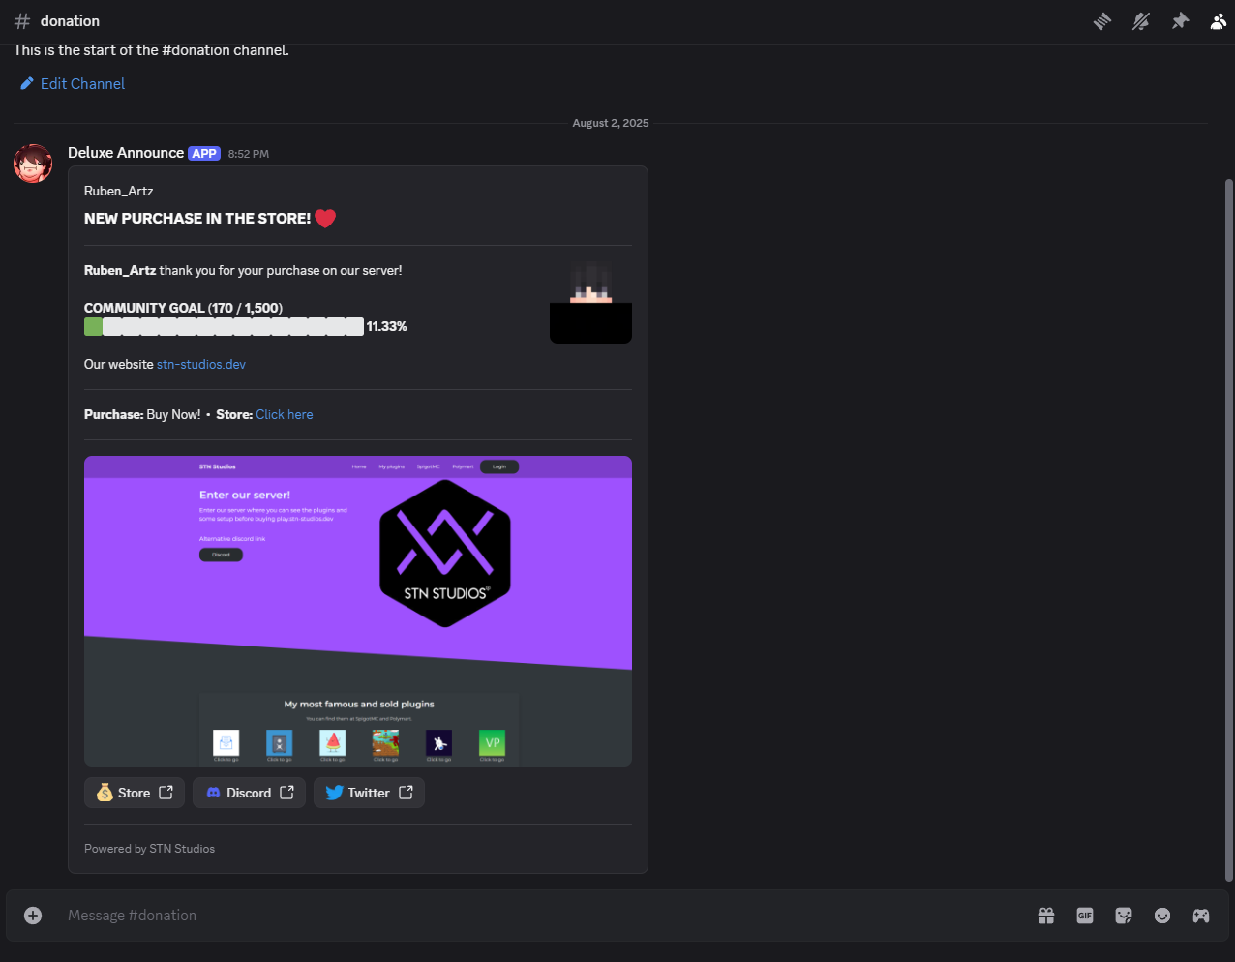Click the Powered by STN Studios footer
1235x962 pixels.
pos(150,849)
